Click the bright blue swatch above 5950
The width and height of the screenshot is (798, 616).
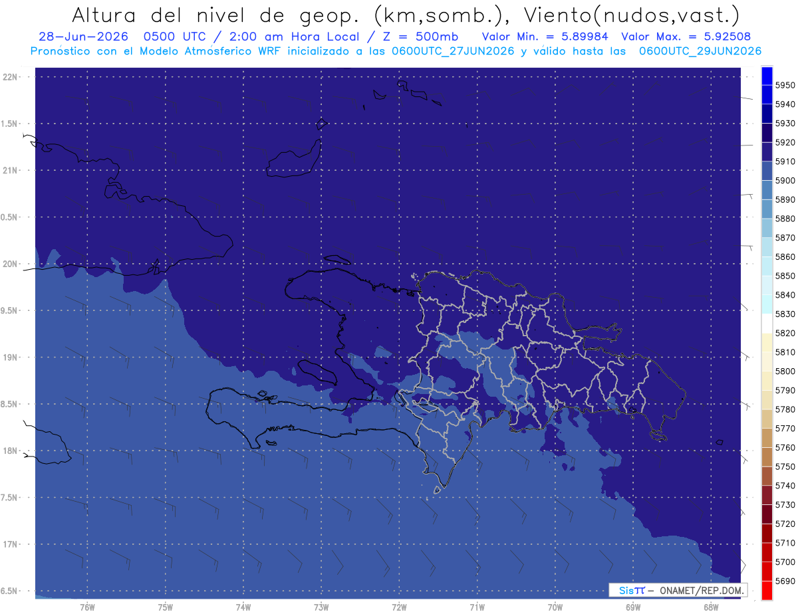[767, 76]
